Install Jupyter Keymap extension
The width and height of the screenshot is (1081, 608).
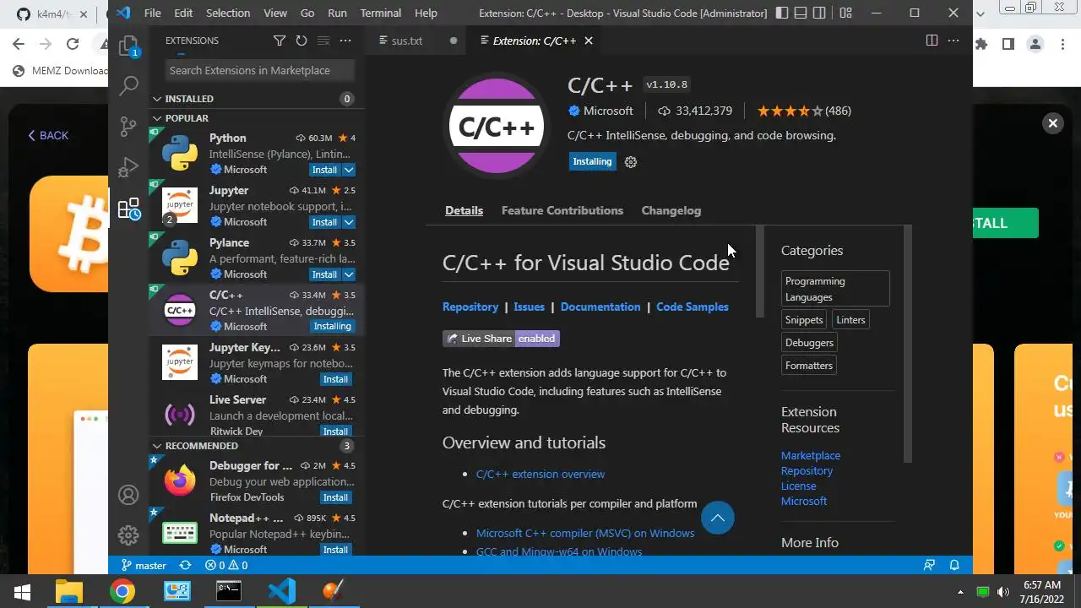tap(335, 379)
